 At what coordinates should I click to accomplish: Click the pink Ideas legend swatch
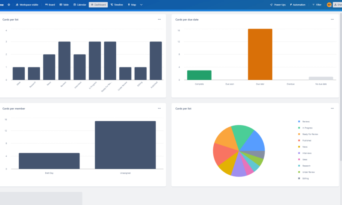(x=299, y=159)
